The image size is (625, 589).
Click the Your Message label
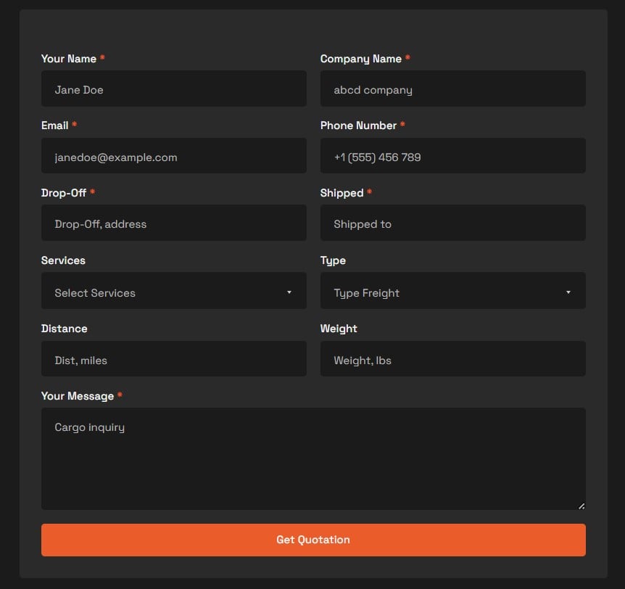pyautogui.click(x=78, y=396)
